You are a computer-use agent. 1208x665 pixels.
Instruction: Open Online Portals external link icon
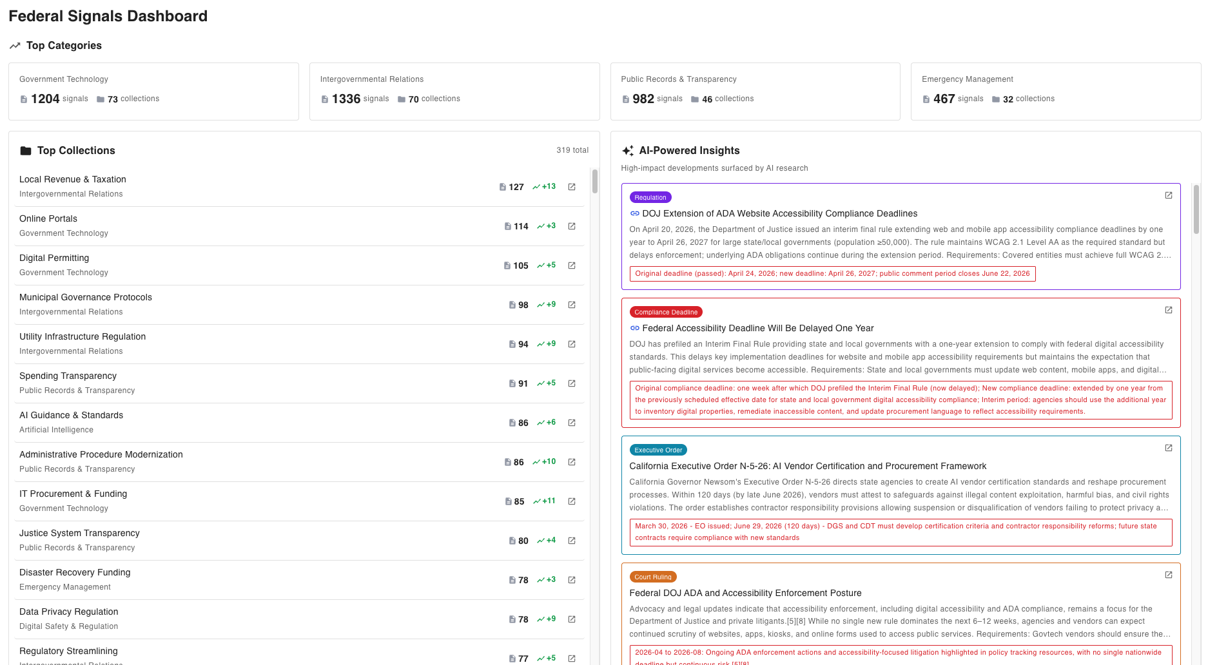coord(572,226)
